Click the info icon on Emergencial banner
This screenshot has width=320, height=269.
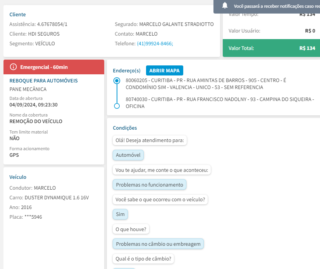(14, 67)
